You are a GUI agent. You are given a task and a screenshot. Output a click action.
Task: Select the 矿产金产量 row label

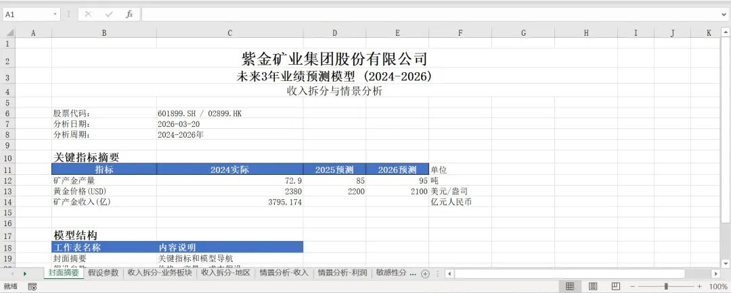click(104, 180)
